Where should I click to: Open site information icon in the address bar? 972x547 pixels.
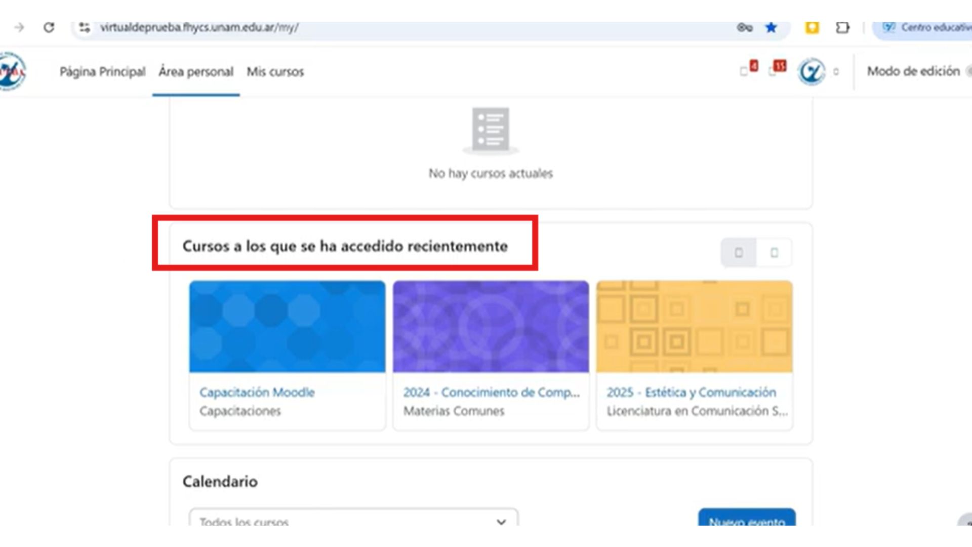coord(85,27)
